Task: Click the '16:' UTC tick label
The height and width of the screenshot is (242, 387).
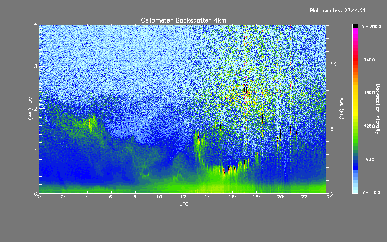Action: click(x=232, y=197)
